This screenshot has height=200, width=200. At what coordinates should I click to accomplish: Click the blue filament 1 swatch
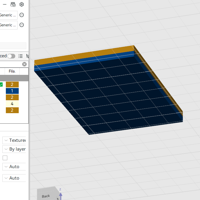(x=12, y=91)
